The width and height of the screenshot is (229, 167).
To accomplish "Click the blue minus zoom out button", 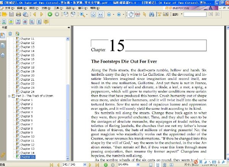I will (x=109, y=15).
